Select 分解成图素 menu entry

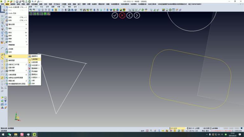(17, 75)
